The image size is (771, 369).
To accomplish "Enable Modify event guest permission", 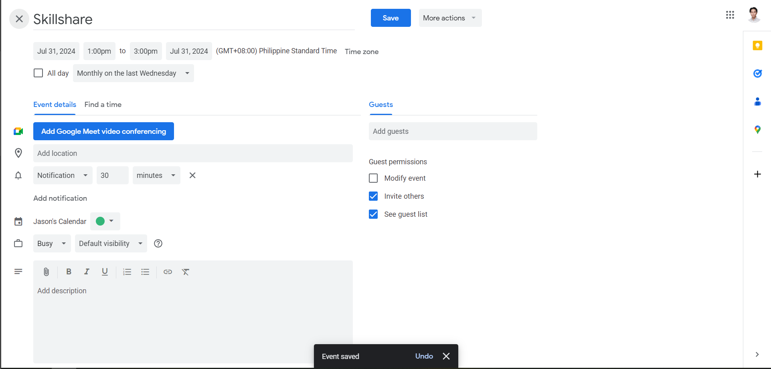I will point(373,178).
